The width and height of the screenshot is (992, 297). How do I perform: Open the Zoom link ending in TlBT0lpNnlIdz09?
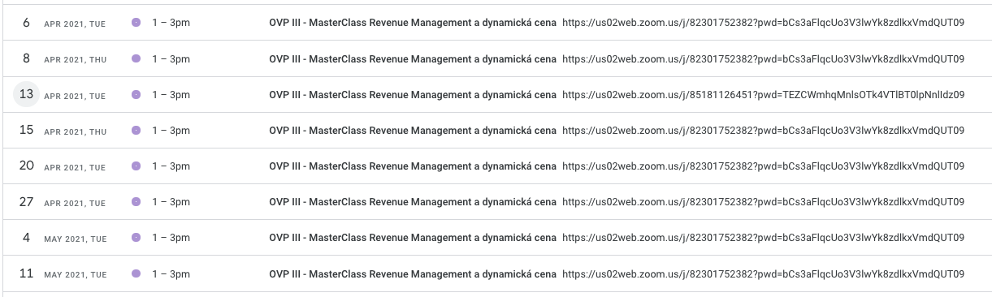click(764, 95)
